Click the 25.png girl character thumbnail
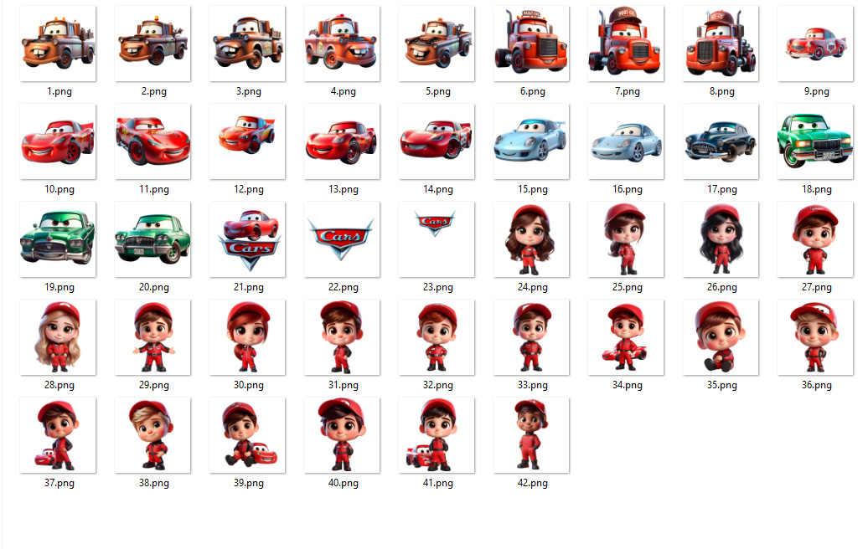The height and width of the screenshot is (549, 868). point(626,239)
